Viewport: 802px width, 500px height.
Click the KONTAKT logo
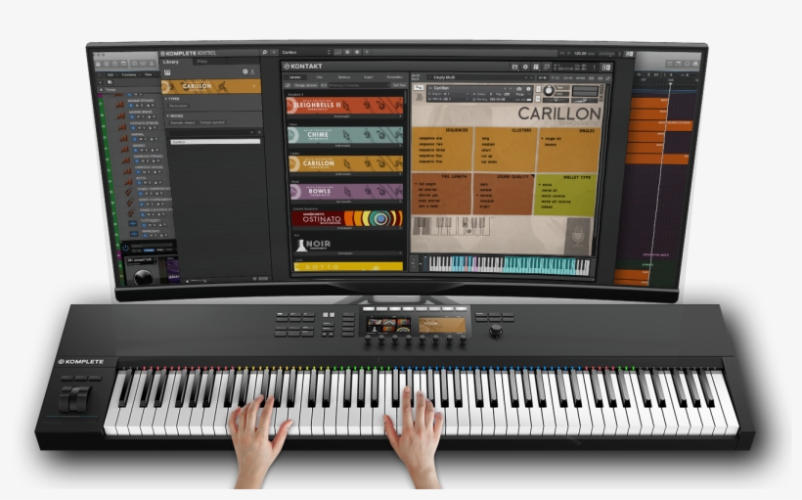tap(303, 66)
